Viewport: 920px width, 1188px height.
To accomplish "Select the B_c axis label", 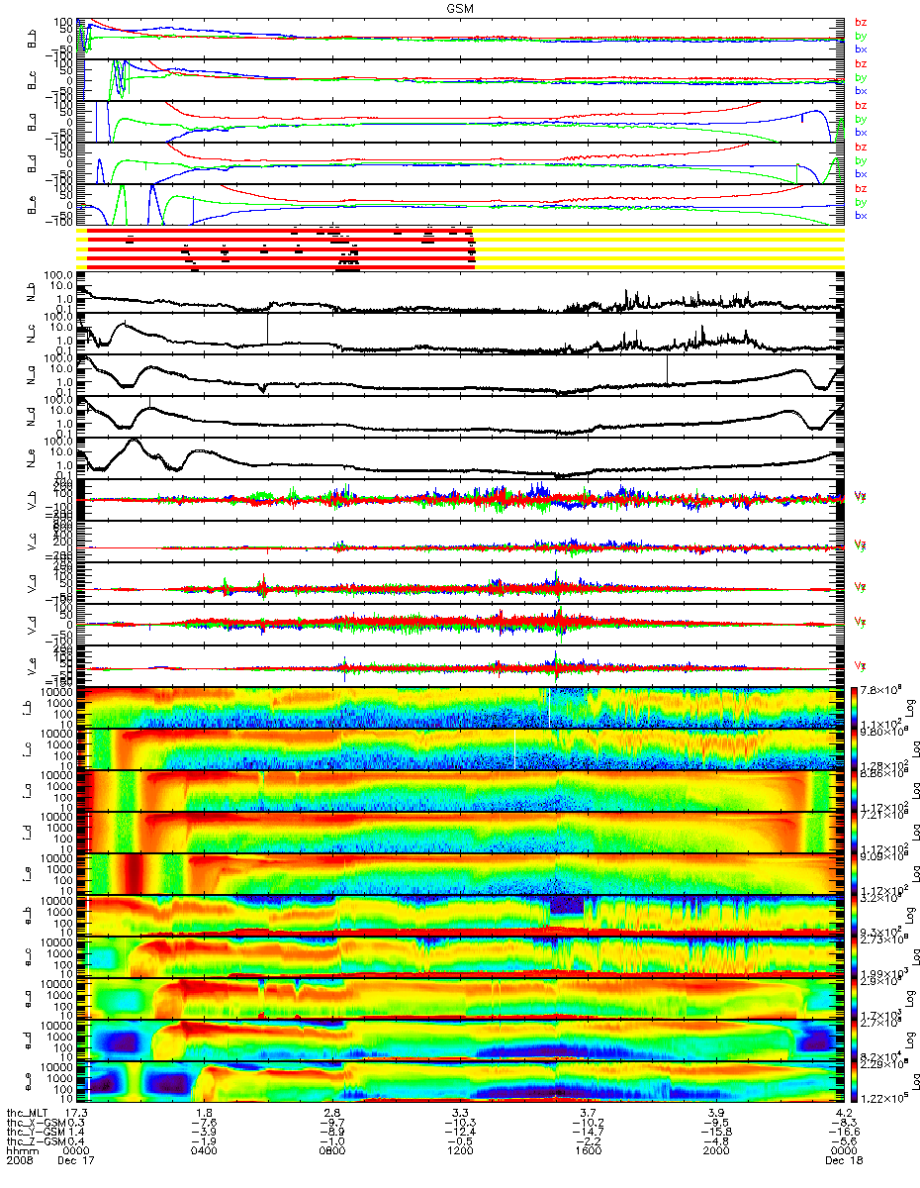I will pos(30,80).
